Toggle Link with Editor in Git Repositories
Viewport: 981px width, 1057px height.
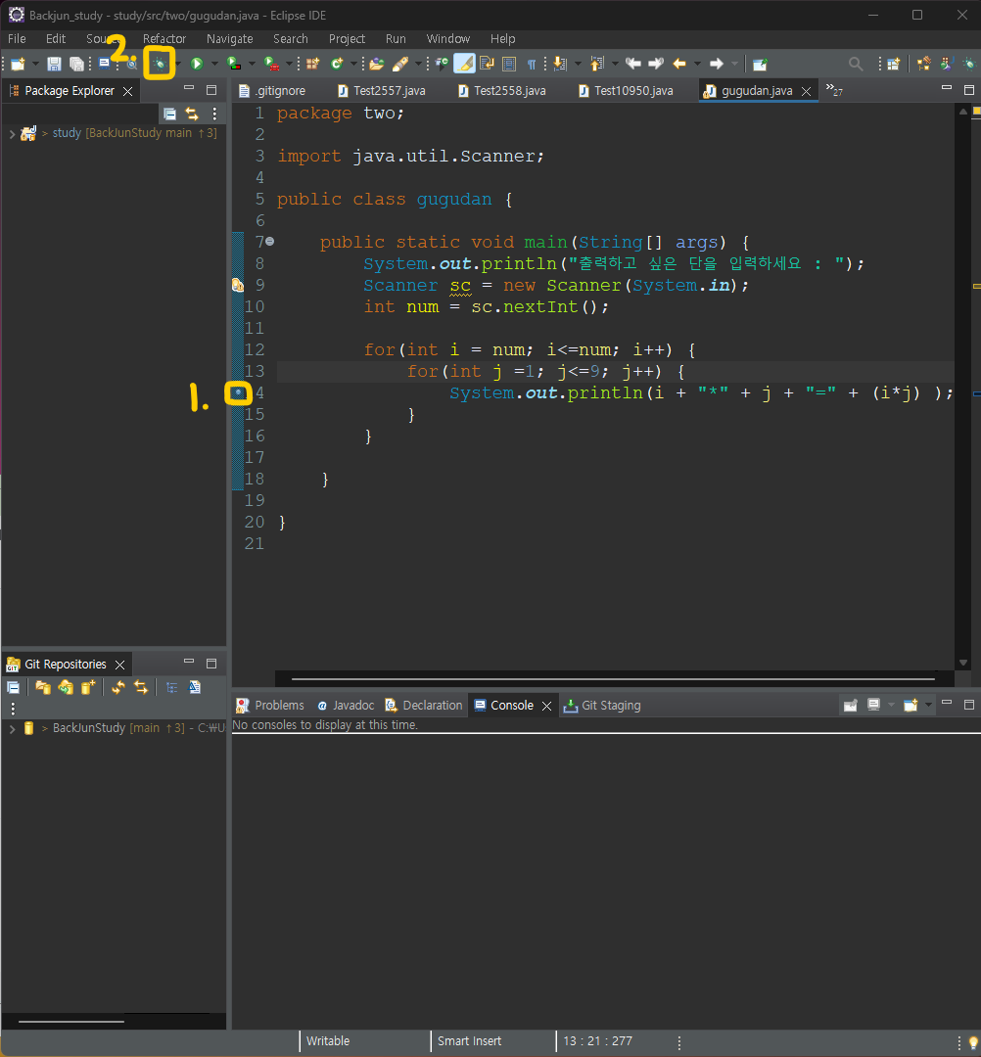[141, 687]
